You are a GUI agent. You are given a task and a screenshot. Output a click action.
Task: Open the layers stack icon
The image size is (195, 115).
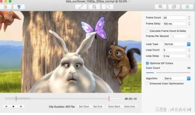[174, 7]
